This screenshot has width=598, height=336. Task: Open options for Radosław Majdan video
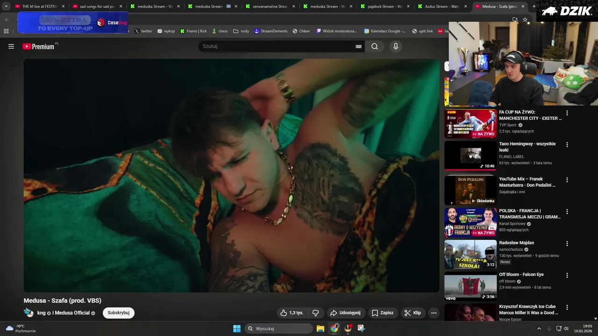(567, 244)
